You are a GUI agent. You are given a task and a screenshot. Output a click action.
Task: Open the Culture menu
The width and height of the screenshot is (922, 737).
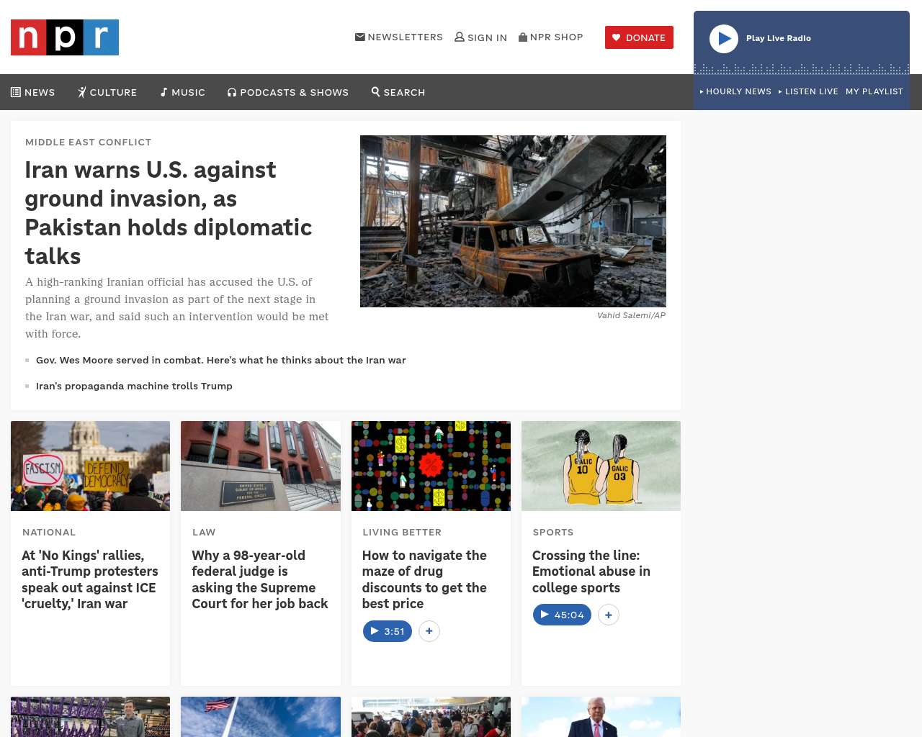pyautogui.click(x=107, y=92)
